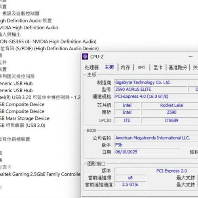
Task: Select Realtek Gaming 2.5GbE Family Controller entry
Action: pos(40,174)
